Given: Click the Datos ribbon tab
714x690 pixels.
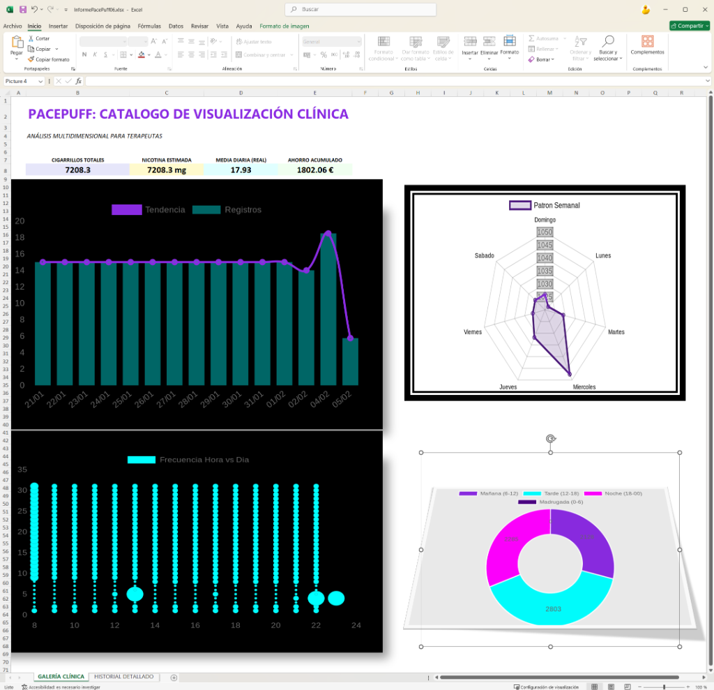Looking at the screenshot, I should pos(176,26).
